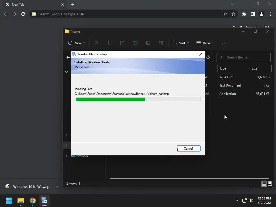Click the Delete trash icon in Explorer toolbar
The image size is (276, 207).
(161, 43)
